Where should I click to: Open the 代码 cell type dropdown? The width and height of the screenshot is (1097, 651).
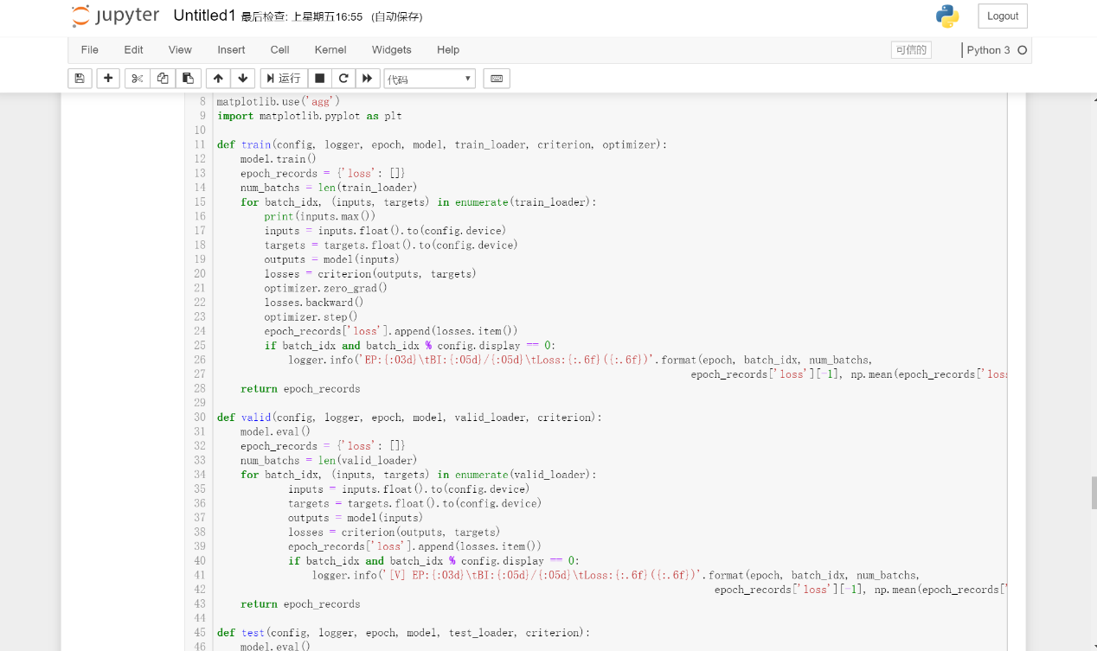pyautogui.click(x=430, y=79)
